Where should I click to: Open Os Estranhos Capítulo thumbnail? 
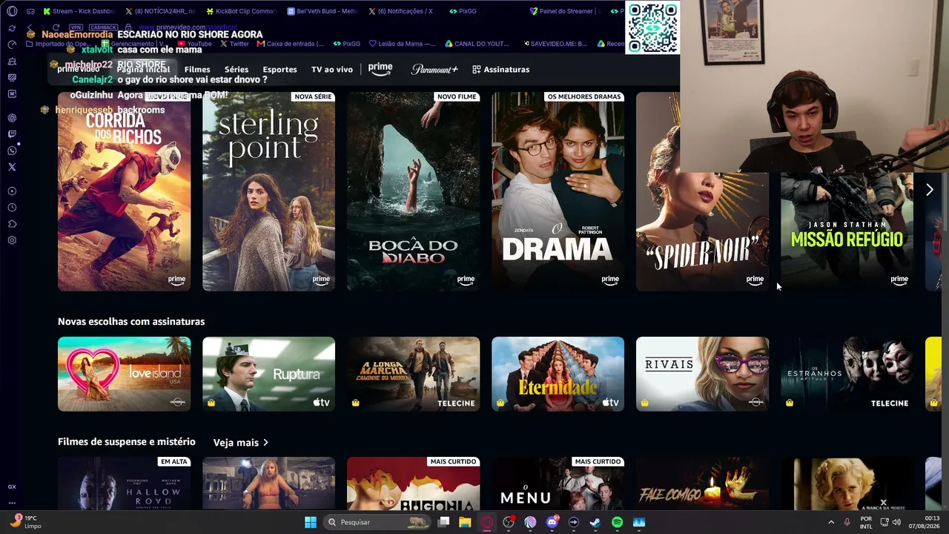[847, 374]
